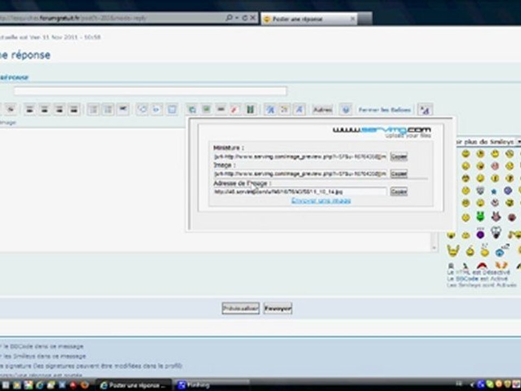Align text left in editor toolbar
This screenshot has width=521, height=391.
[30, 109]
